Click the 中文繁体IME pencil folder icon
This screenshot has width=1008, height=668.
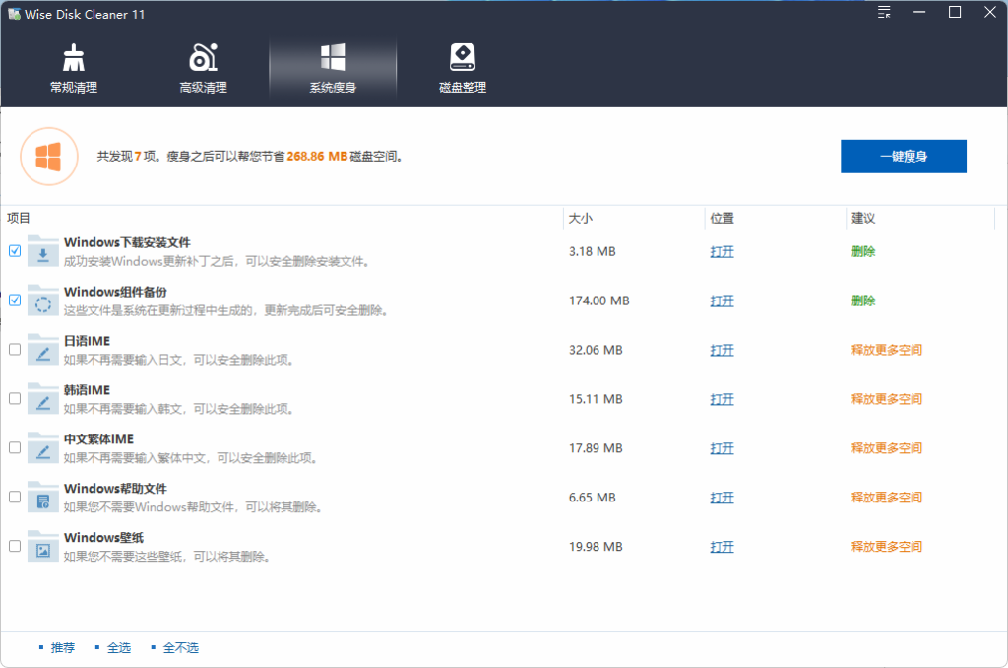click(x=43, y=448)
